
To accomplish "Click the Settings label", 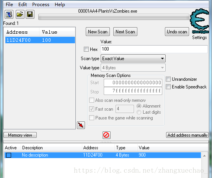I will 199,38.
